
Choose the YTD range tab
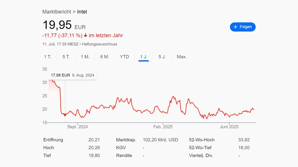124,57
